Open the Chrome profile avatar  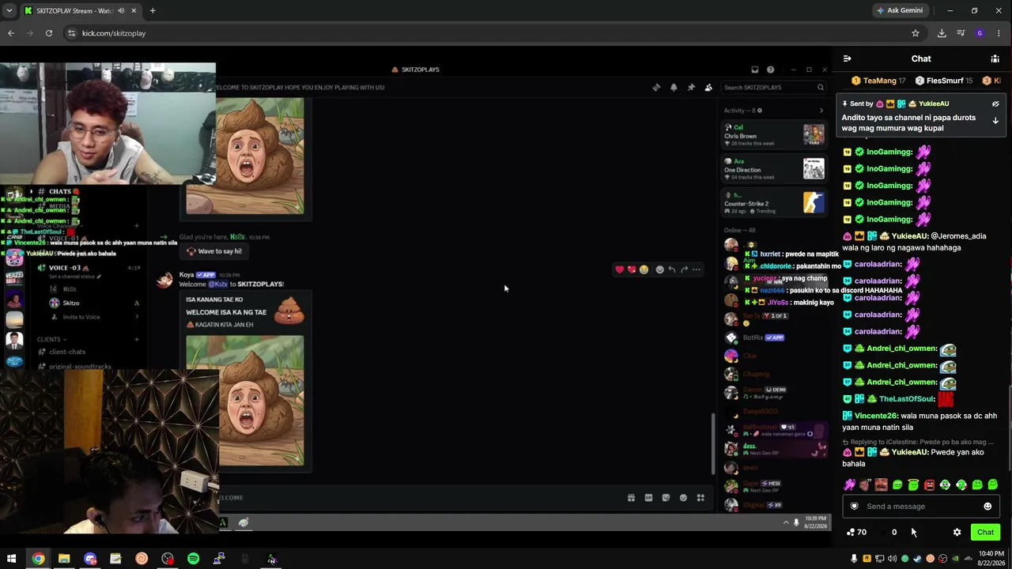click(x=980, y=33)
